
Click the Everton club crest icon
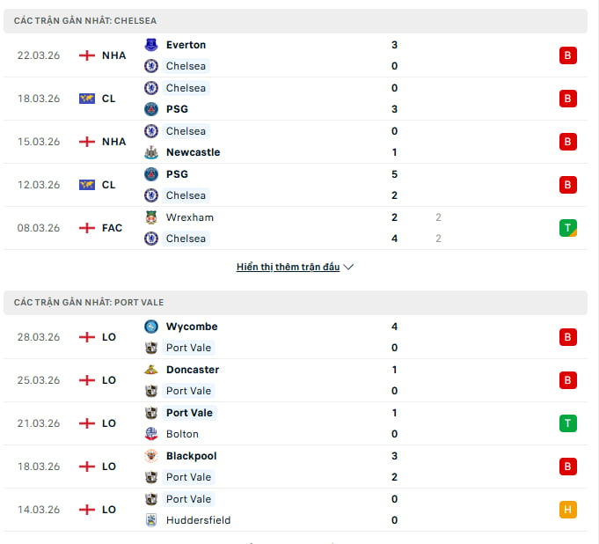click(151, 45)
